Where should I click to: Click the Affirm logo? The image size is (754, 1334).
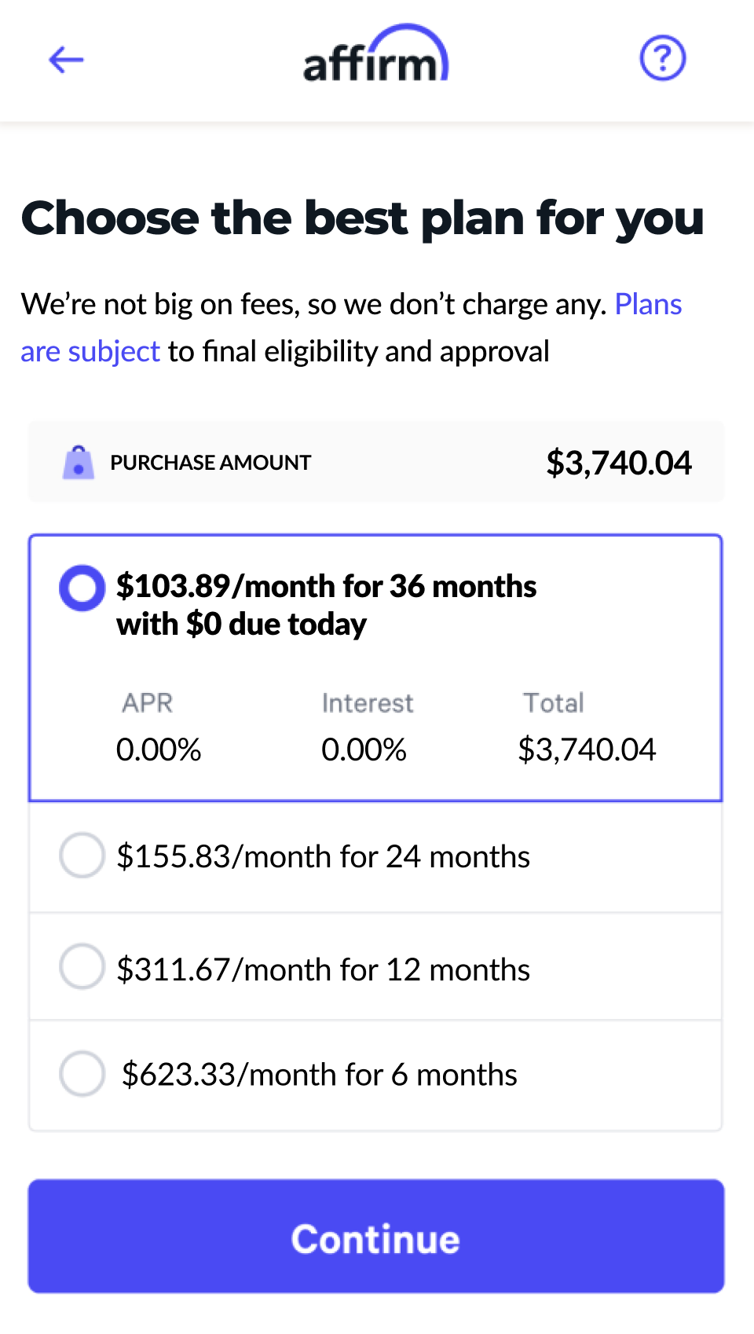click(375, 57)
